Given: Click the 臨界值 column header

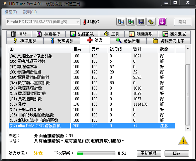Looking at the screenshot, I should pos(119,49).
